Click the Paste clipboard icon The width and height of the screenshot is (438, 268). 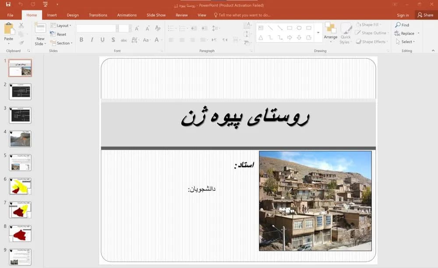(9, 29)
